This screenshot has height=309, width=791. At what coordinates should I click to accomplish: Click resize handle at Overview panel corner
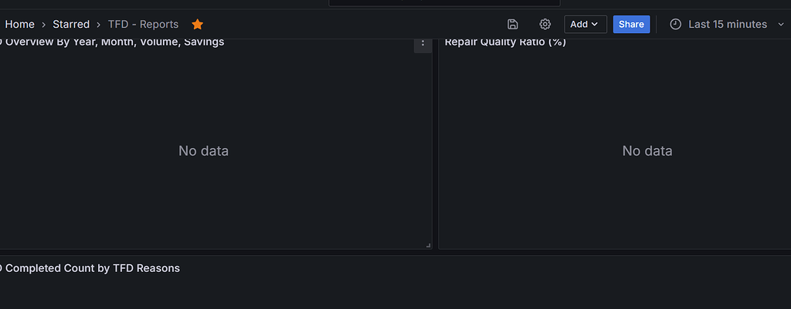[x=428, y=245]
